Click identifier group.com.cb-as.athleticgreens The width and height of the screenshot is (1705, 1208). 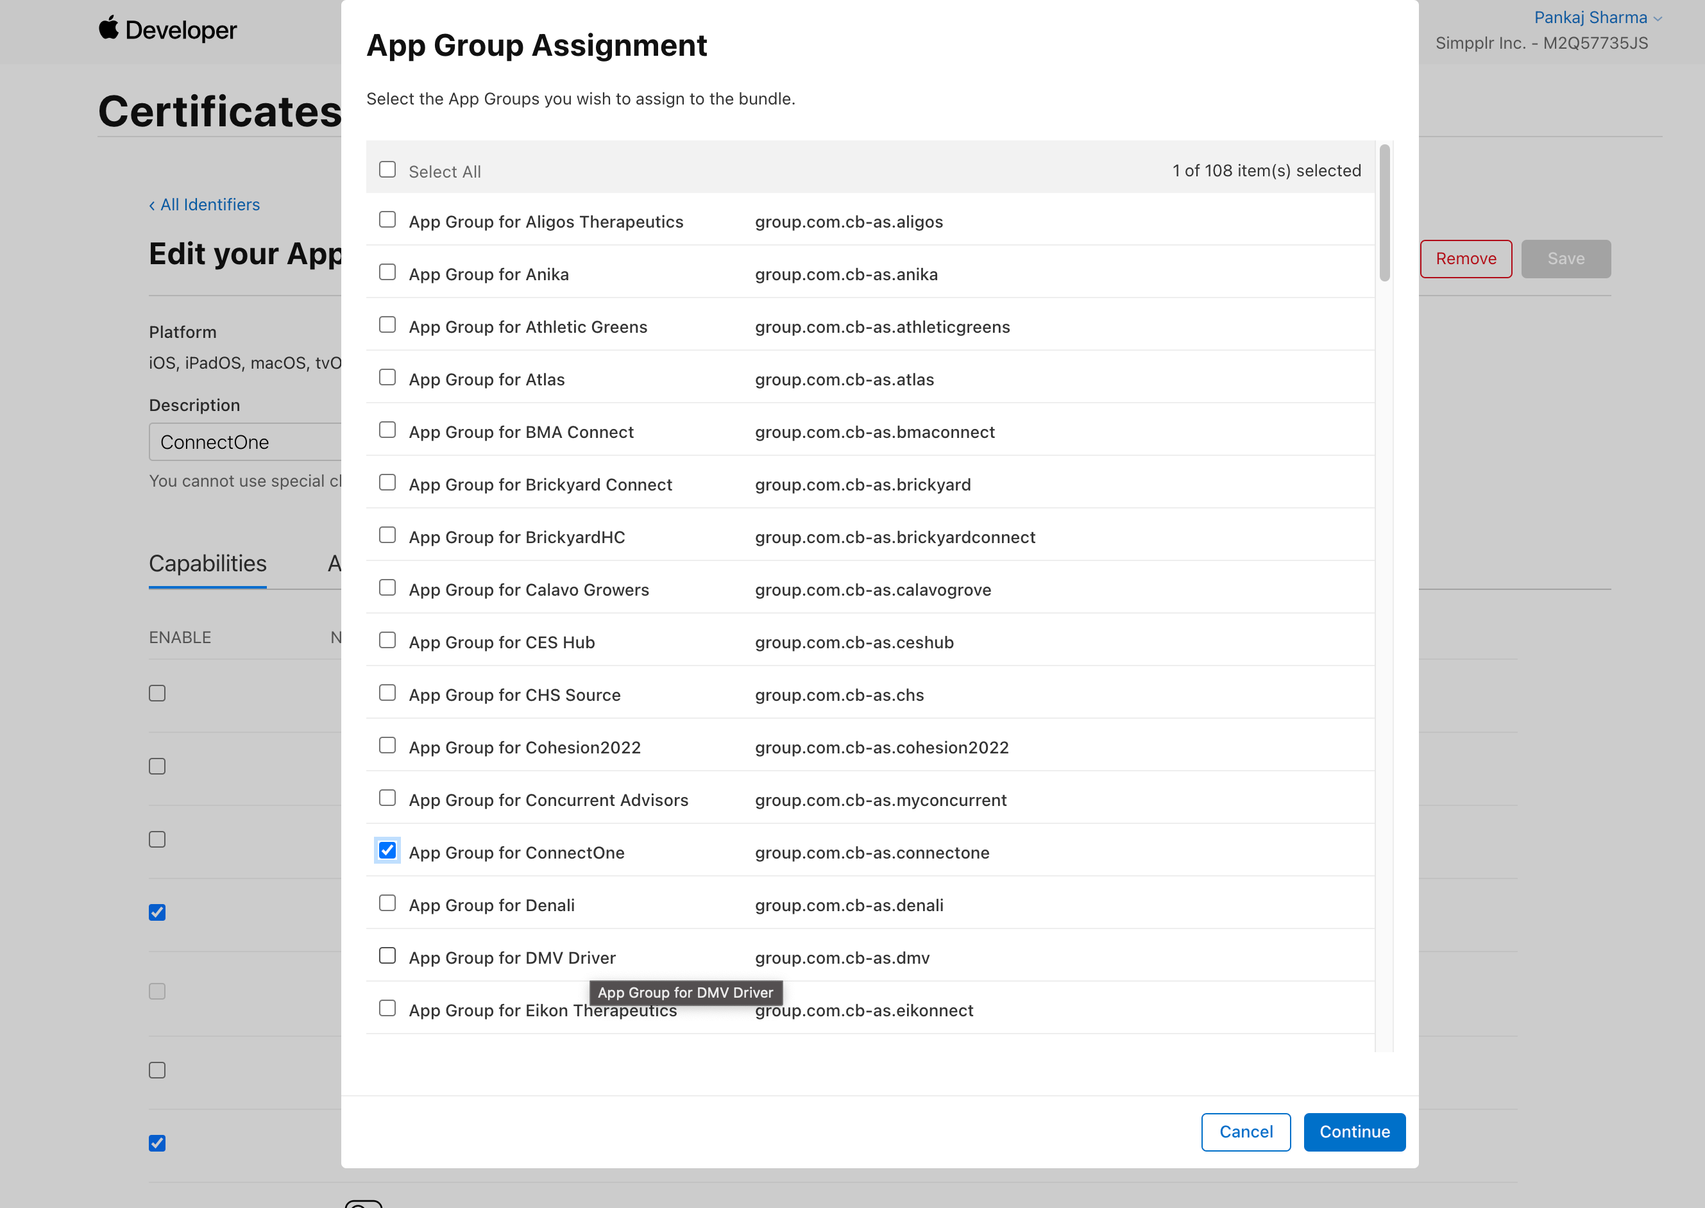coord(882,327)
